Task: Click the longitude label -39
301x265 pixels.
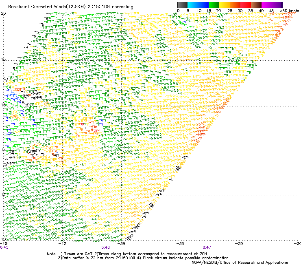Action: coord(121,244)
